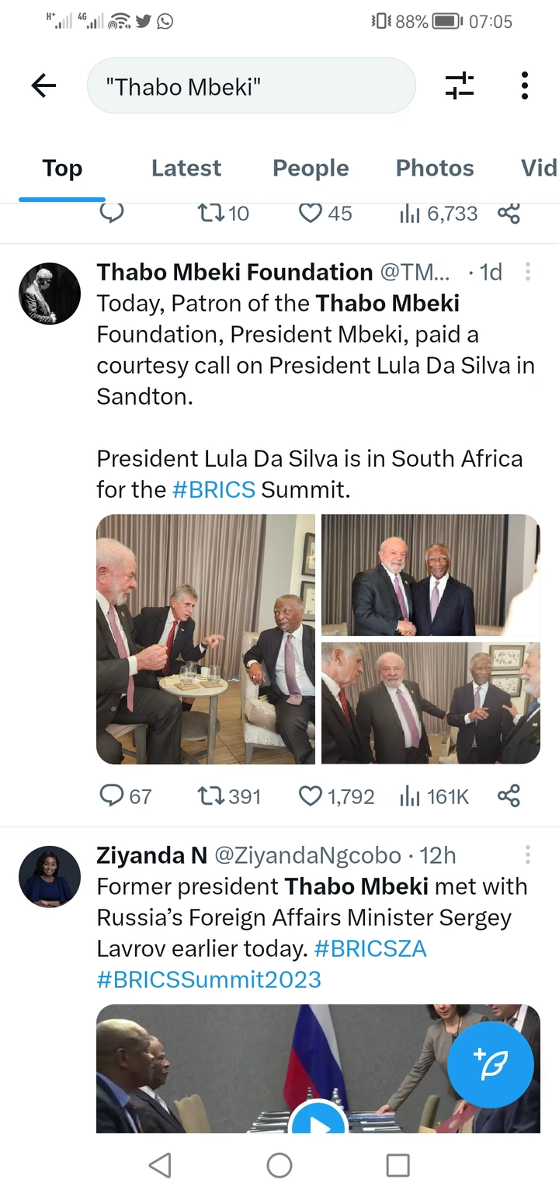
Task: Switch to the Latest tab
Action: [186, 168]
